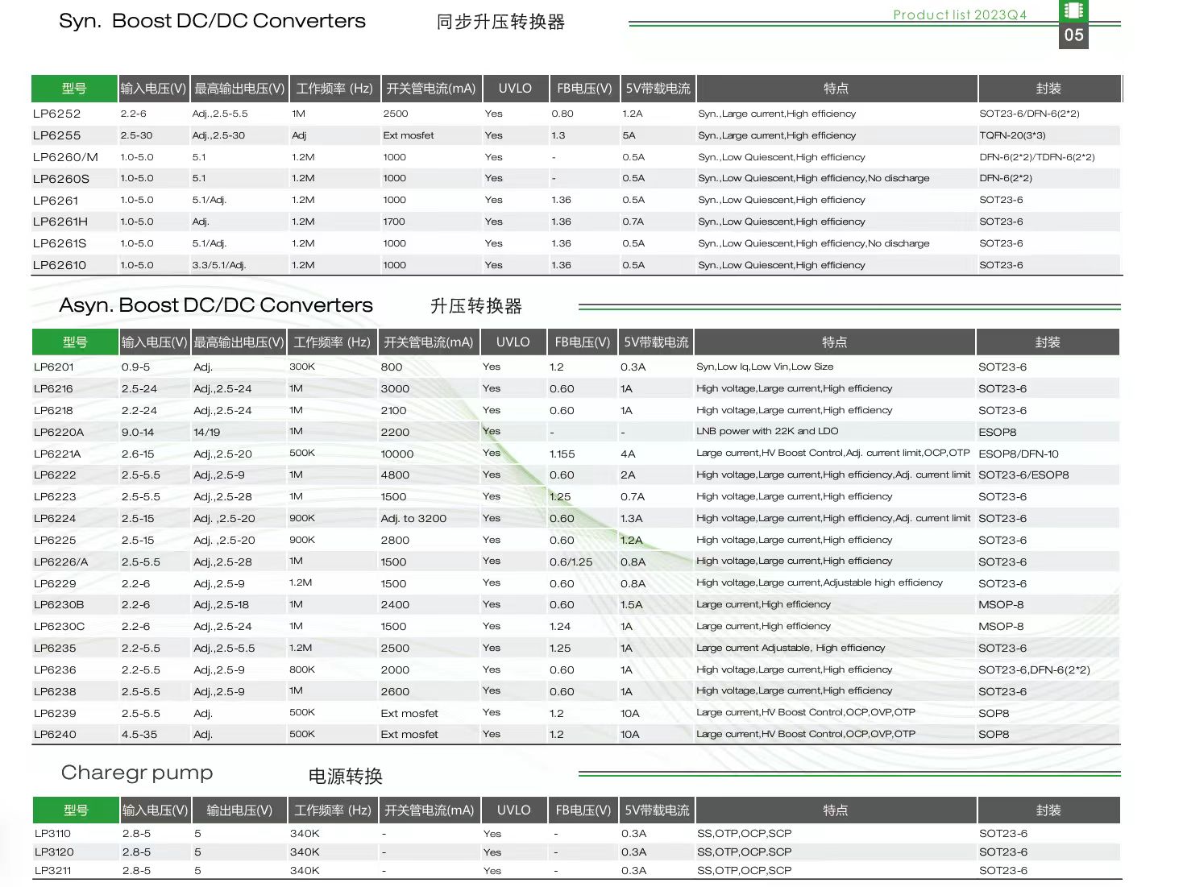The width and height of the screenshot is (1183, 887).
Task: Select model LP3211 cell
Action: pos(52,870)
